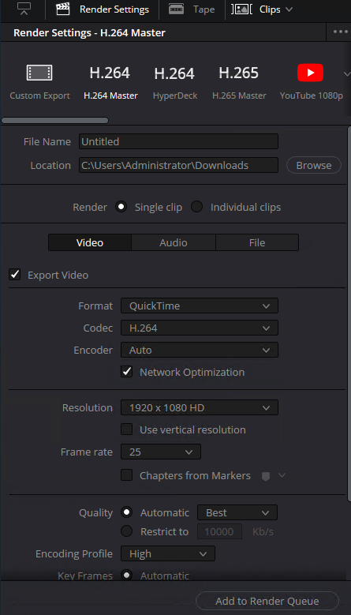Image resolution: width=351 pixels, height=615 pixels.
Task: Open the Resolution dropdown
Action: tap(200, 407)
